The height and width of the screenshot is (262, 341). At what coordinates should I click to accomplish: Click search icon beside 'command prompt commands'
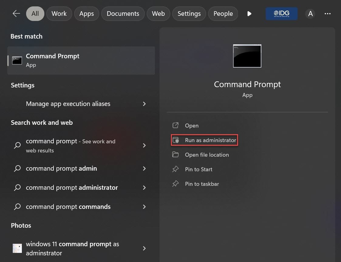(17, 206)
